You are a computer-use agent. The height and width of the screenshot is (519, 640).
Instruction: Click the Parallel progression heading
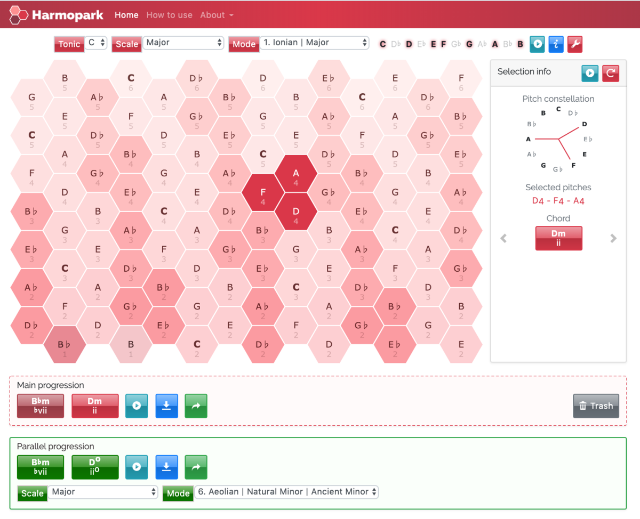click(55, 447)
